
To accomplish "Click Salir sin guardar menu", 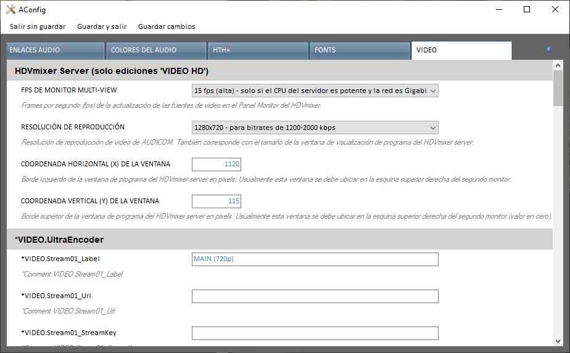I will click(x=38, y=26).
